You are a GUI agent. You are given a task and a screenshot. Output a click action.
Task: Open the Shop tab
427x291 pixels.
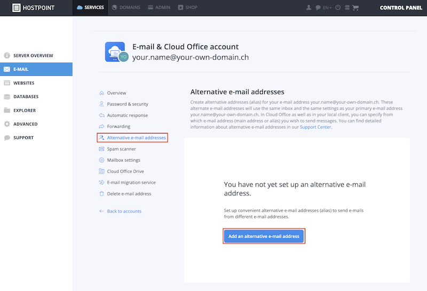pos(188,7)
